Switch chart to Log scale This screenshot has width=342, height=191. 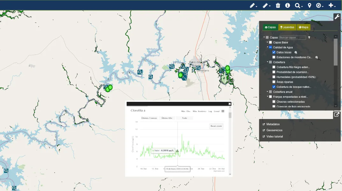pyautogui.click(x=210, y=111)
